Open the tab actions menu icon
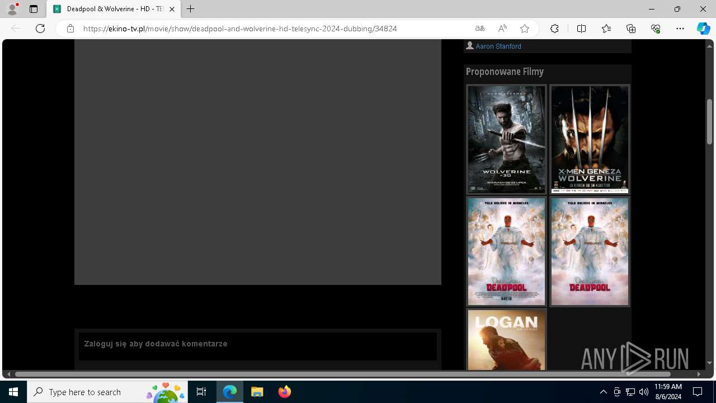 [x=34, y=9]
